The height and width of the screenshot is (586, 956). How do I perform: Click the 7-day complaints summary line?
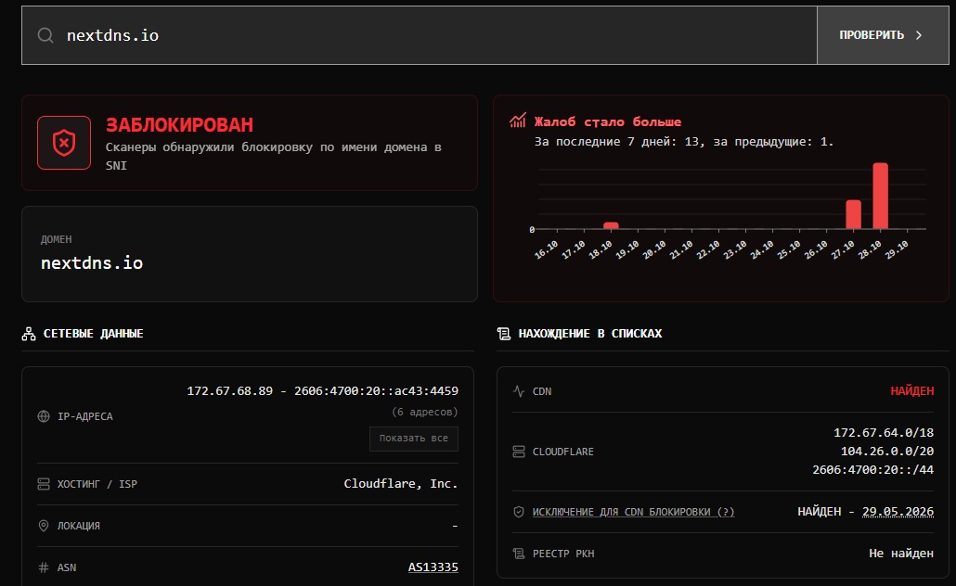coord(683,142)
